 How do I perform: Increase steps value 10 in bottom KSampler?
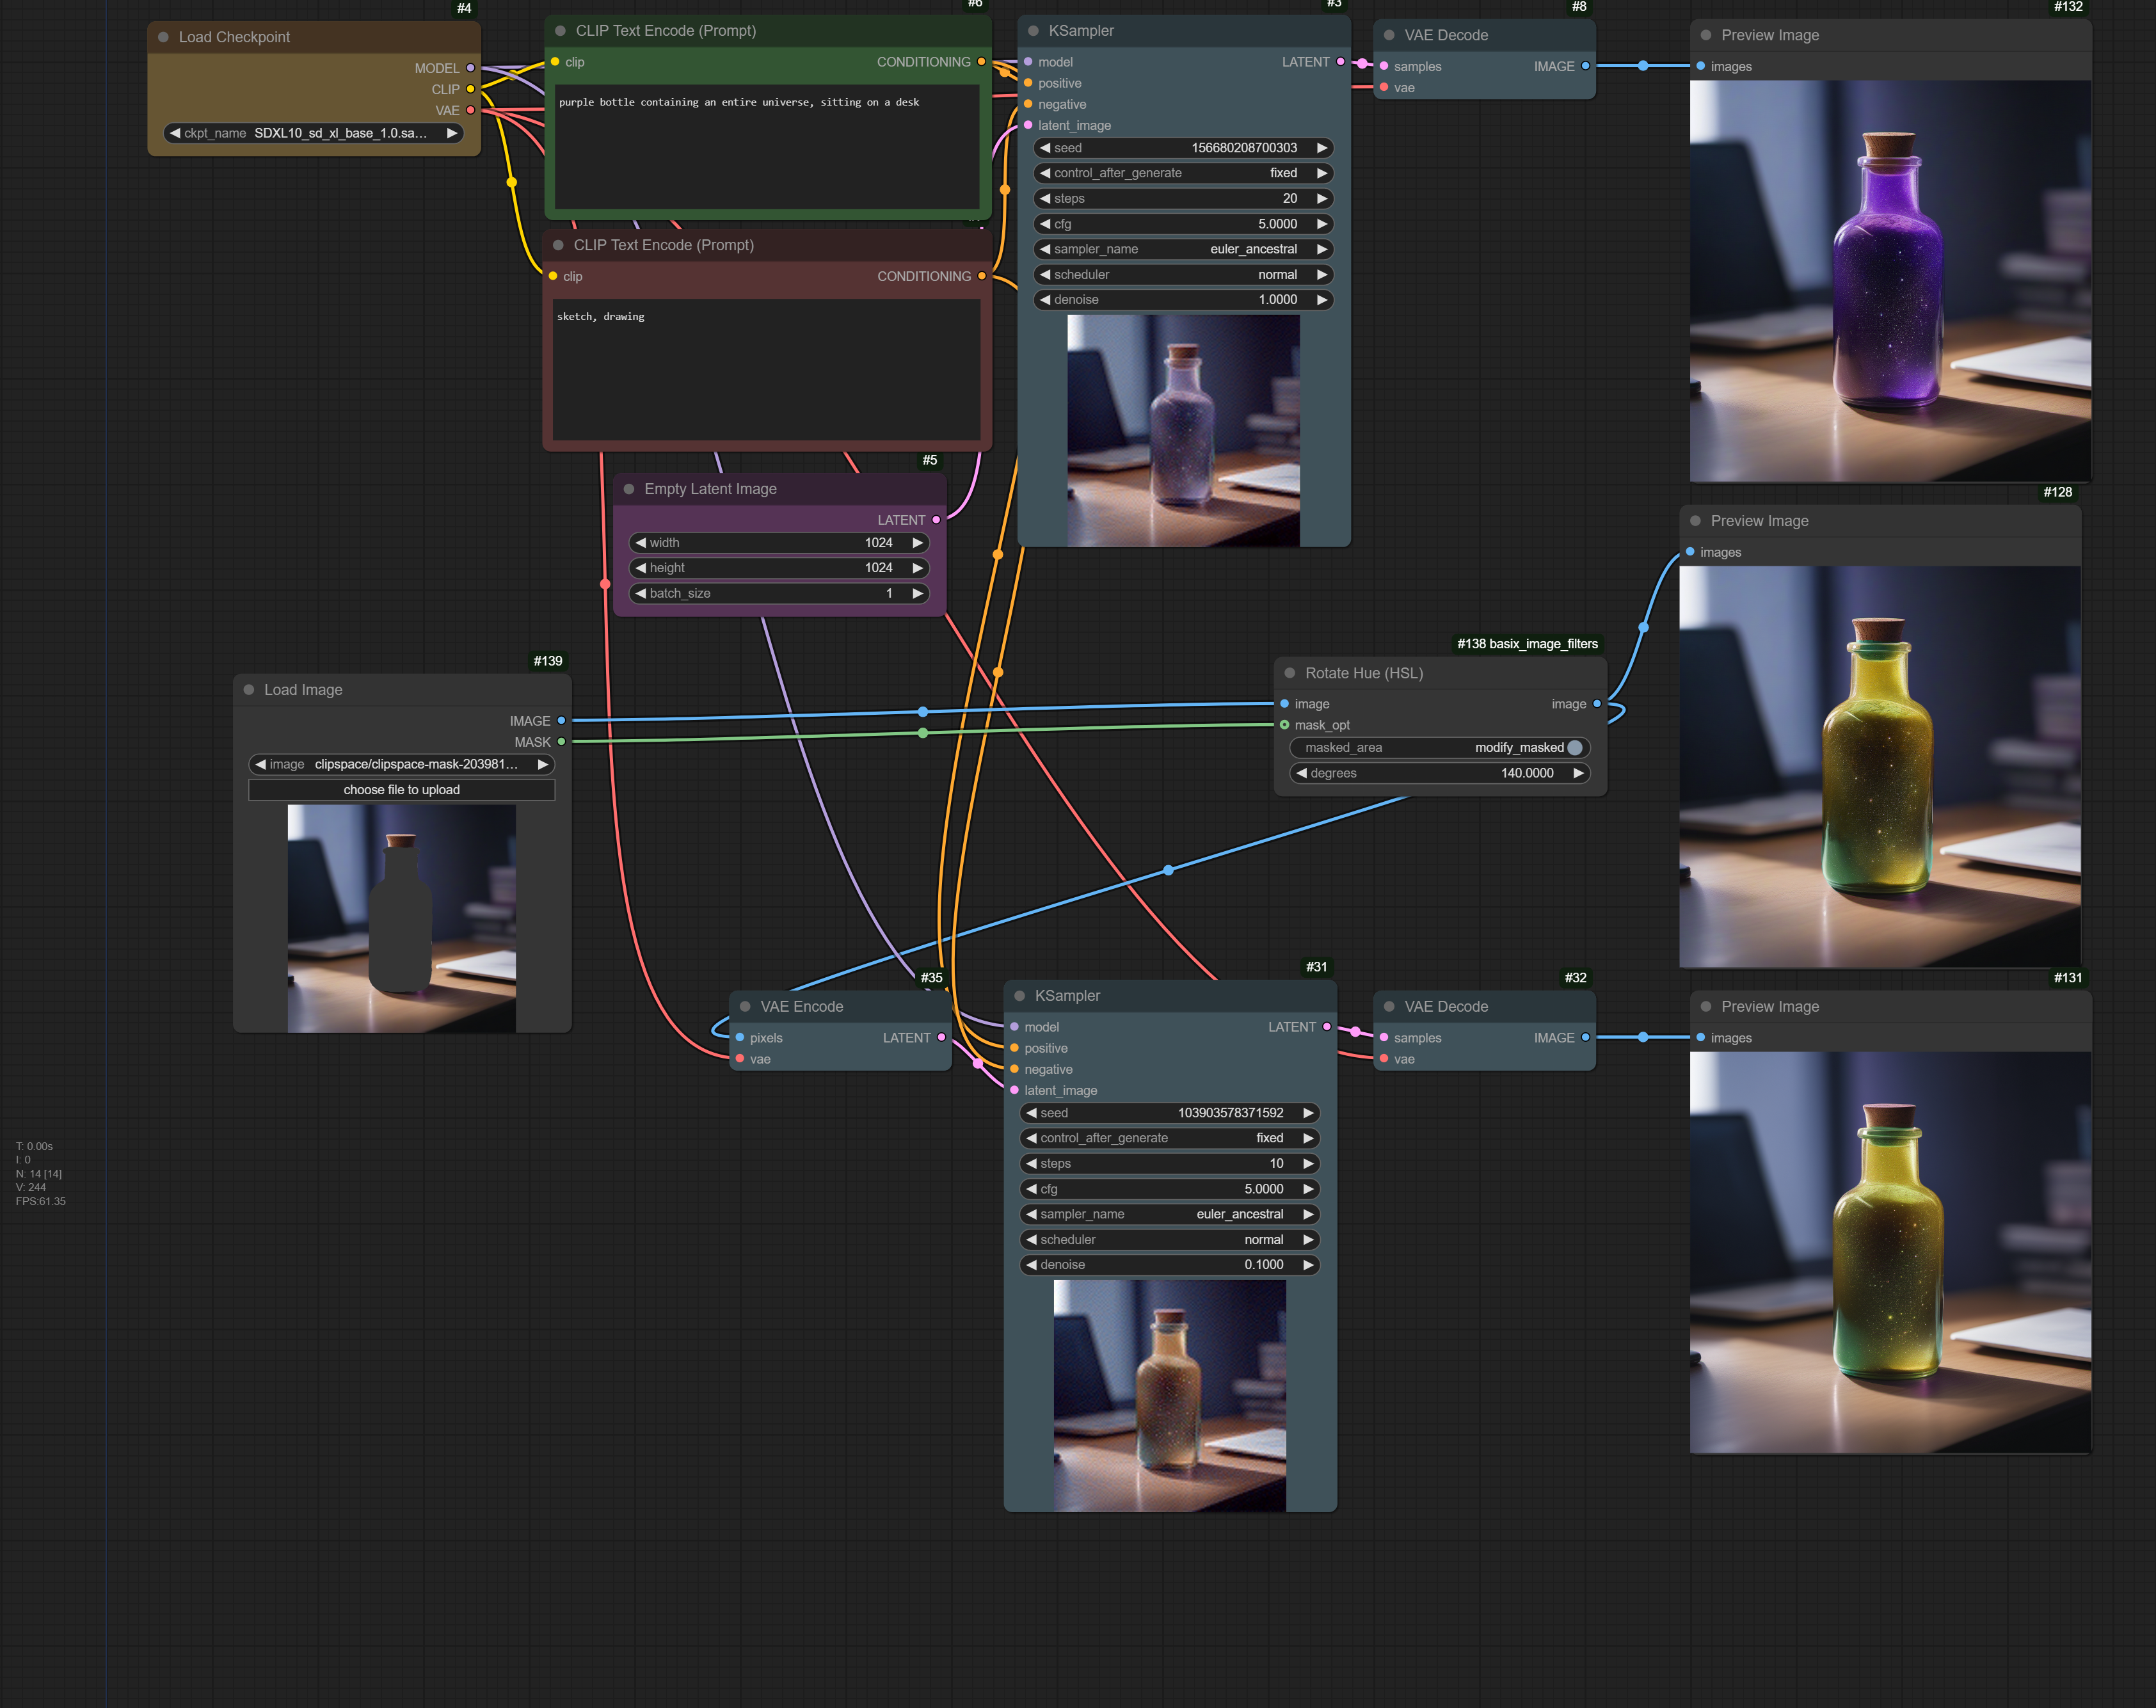point(1308,1164)
